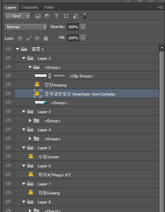Hide the 수원Suwon layer
Viewport: 165px width, 212px height.
tap(8, 156)
